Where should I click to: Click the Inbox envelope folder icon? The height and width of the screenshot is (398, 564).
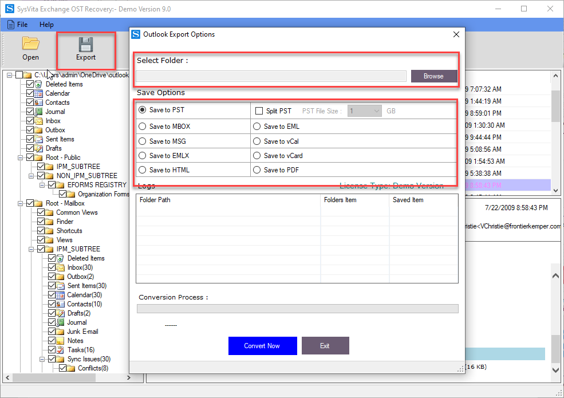pyautogui.click(x=38, y=121)
